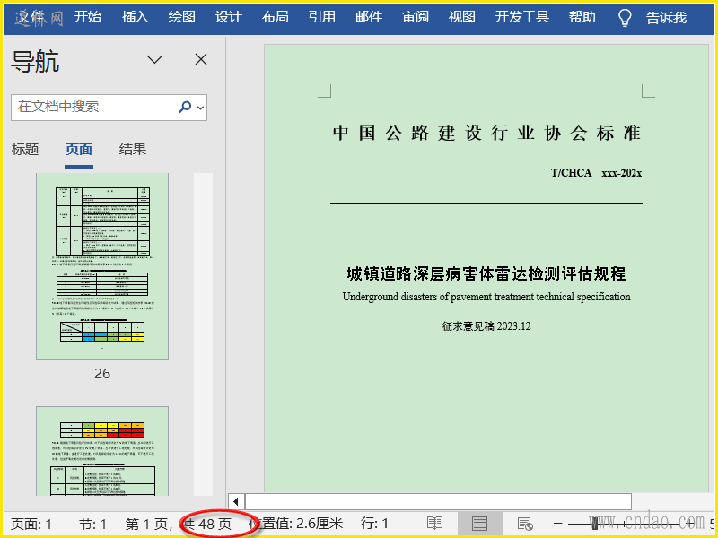This screenshot has width=718, height=538.
Task: Click 位置值: 2.6厘米 status entry
Action: point(296,524)
